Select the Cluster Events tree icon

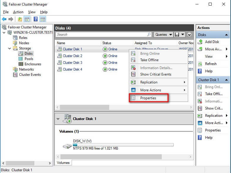(16, 75)
